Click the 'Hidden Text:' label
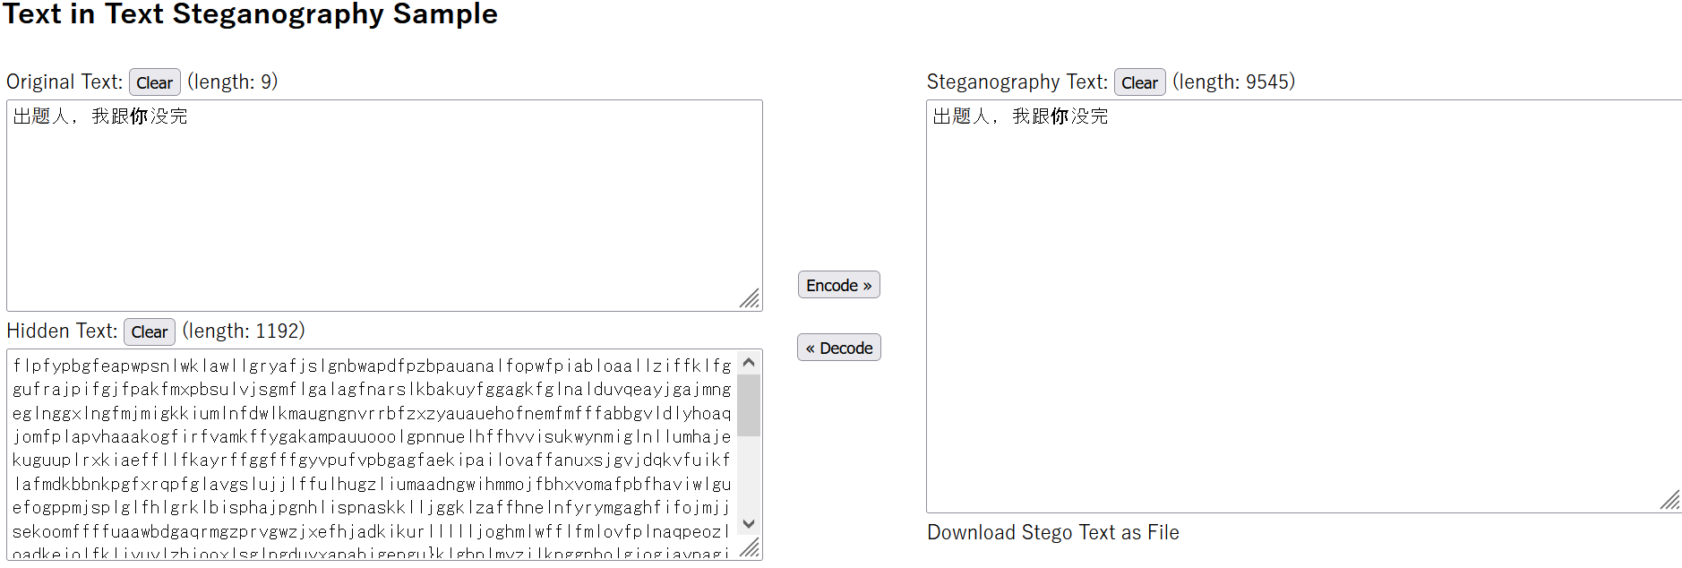 [62, 331]
